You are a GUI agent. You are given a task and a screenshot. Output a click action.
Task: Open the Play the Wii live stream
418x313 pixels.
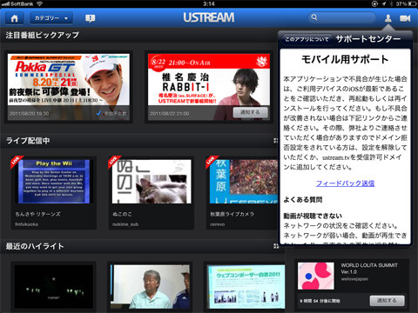54,182
